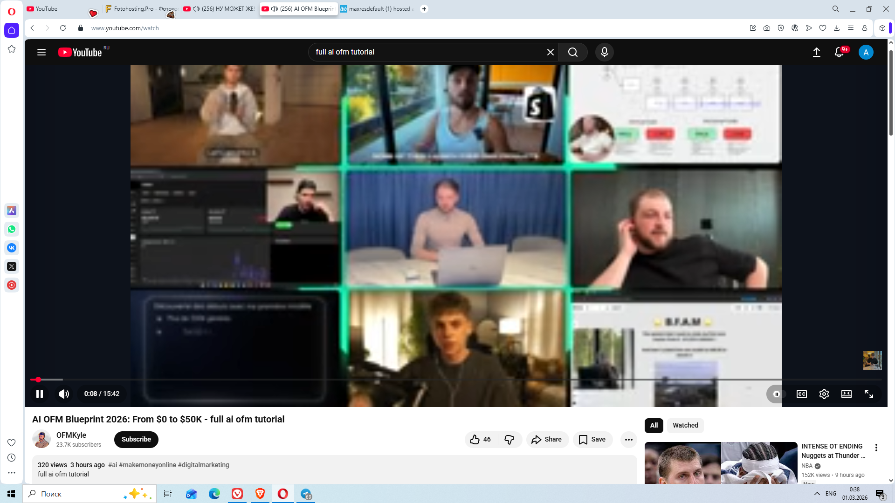
Task: Mute the video volume
Action: [x=64, y=394]
